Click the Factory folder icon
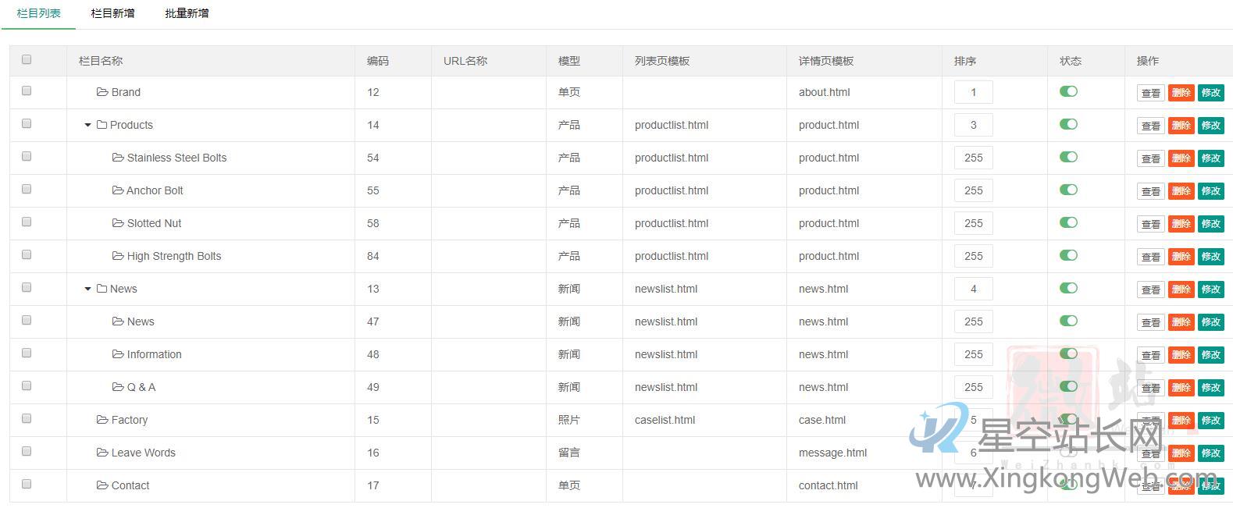This screenshot has width=1233, height=508. tap(102, 419)
